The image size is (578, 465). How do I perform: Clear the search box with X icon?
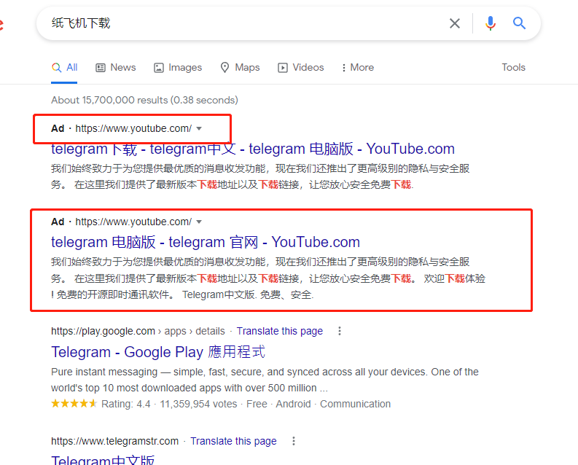455,23
